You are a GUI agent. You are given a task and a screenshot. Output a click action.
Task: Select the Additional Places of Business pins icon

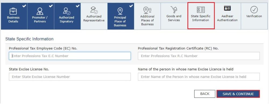pos(147,10)
